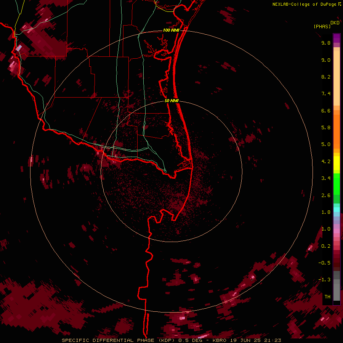Click the purple segment atop the color bar

pyautogui.click(x=337, y=38)
